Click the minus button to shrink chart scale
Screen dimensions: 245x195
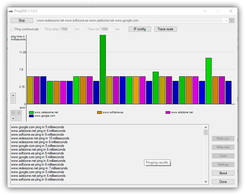coord(13,101)
